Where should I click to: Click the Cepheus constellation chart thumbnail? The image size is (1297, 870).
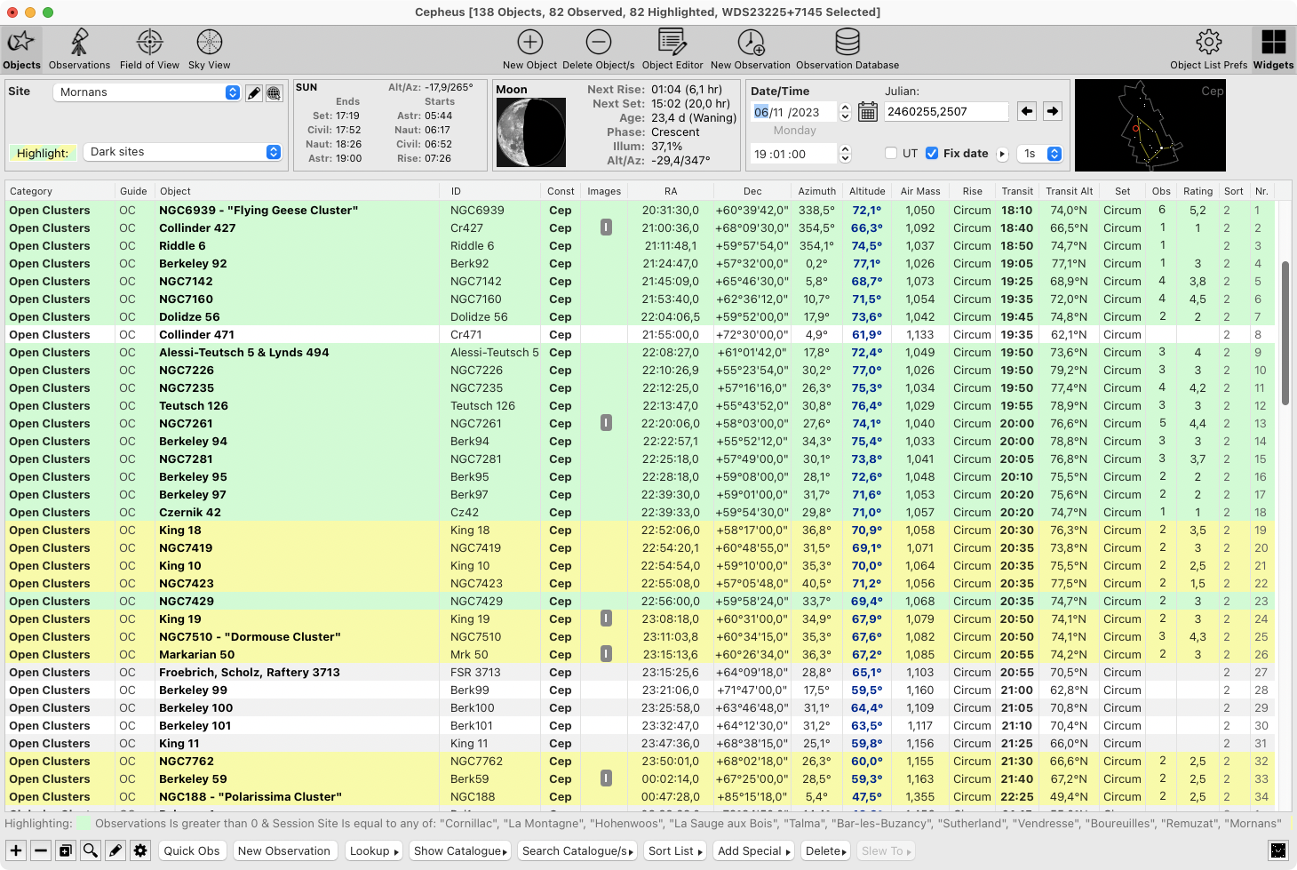coord(1150,125)
